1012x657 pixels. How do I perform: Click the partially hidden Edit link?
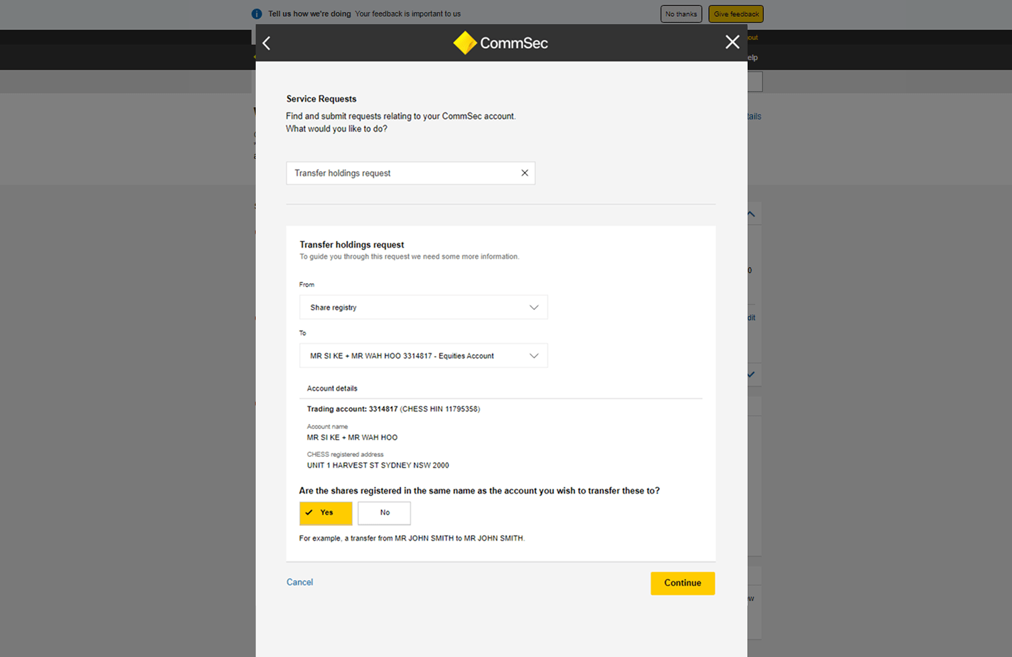click(752, 318)
